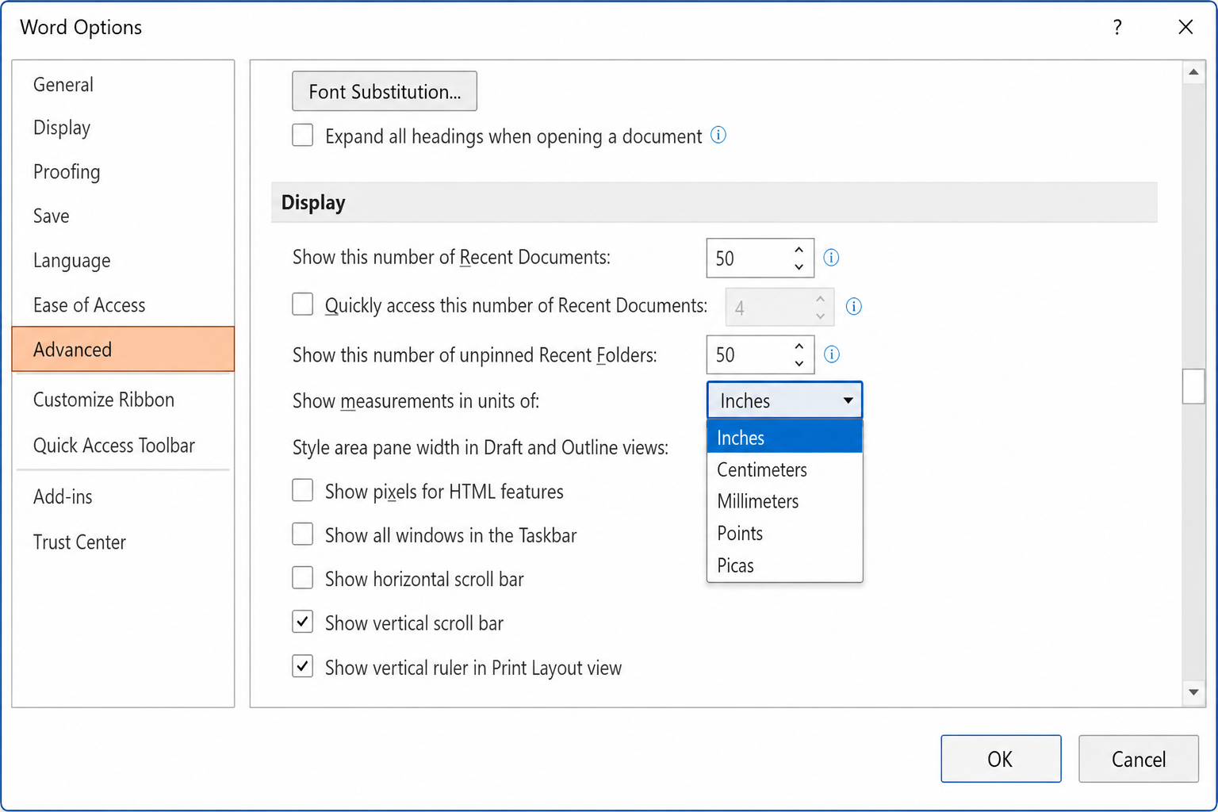
Task: Close the Word Options dialog
Action: coord(1185,28)
